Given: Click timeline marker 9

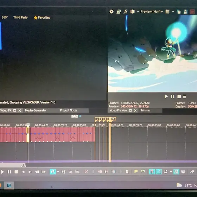Looking at the screenshot, I should pos(113,119).
